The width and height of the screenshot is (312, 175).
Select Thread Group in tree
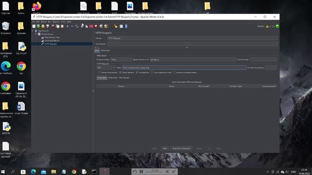[x=47, y=34]
